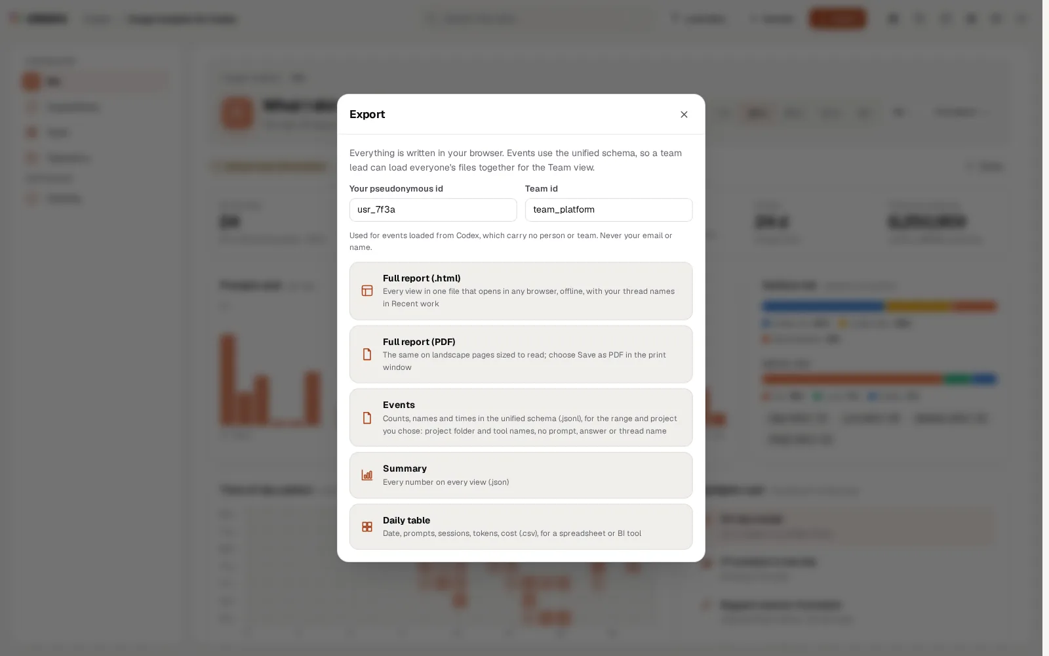Screen dimensions: 1049x656
Task: Click the grid icon beside Daily table
Action: pyautogui.click(x=367, y=527)
